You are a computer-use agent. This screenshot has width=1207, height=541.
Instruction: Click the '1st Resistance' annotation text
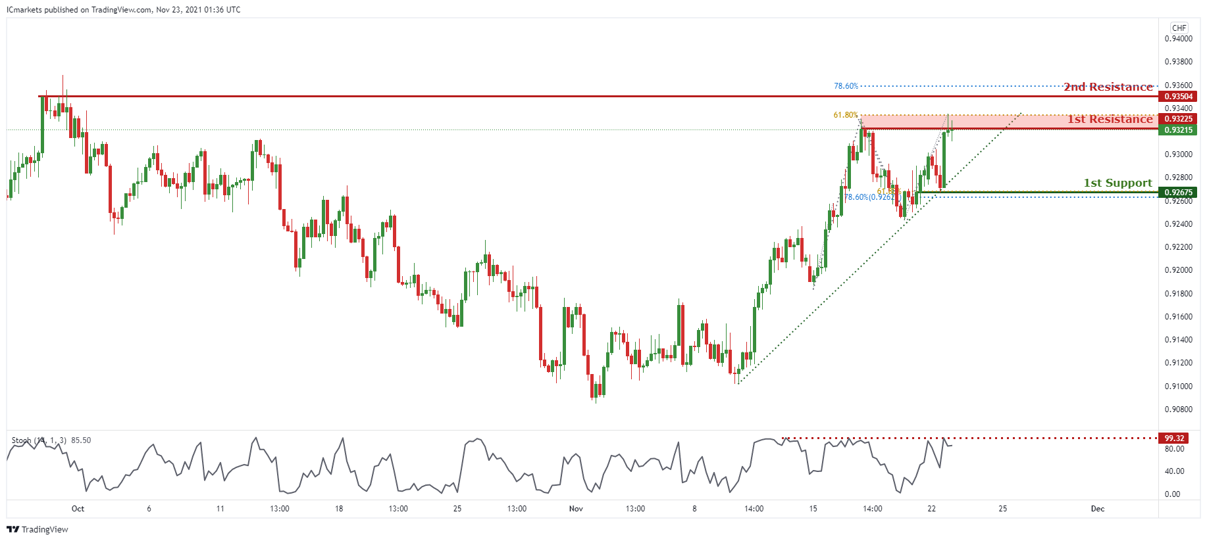click(1110, 119)
